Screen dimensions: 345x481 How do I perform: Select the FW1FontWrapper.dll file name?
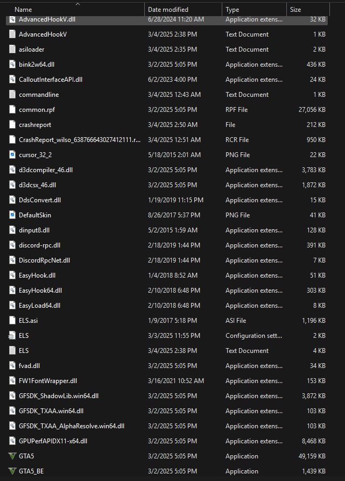pos(48,381)
